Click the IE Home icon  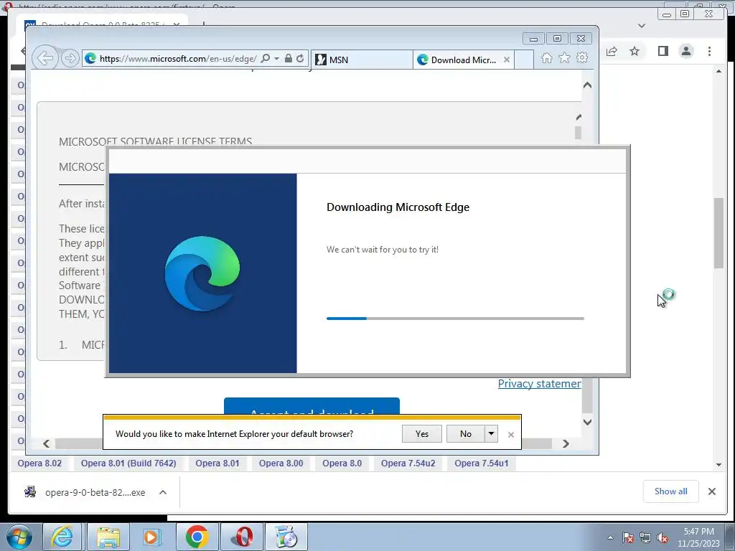pyautogui.click(x=546, y=58)
